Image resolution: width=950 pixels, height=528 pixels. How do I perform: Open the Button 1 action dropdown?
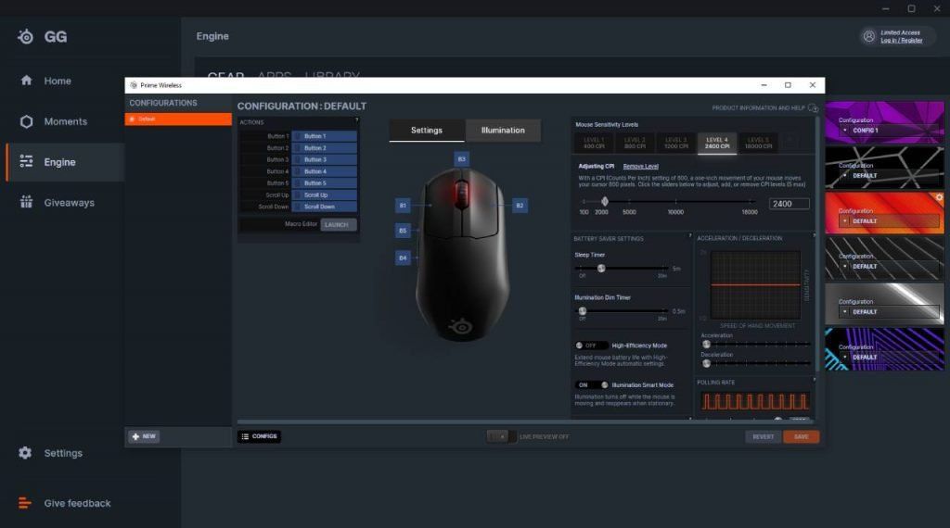[324, 136]
